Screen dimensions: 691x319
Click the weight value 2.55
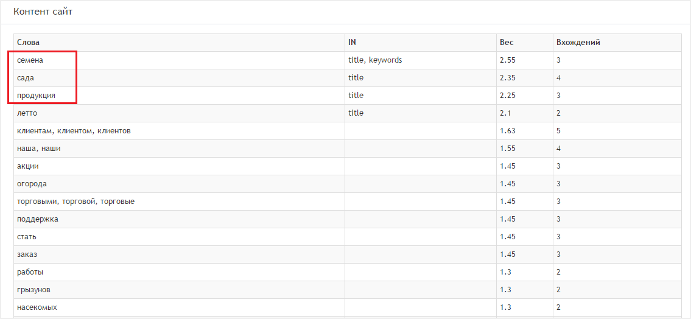click(508, 60)
